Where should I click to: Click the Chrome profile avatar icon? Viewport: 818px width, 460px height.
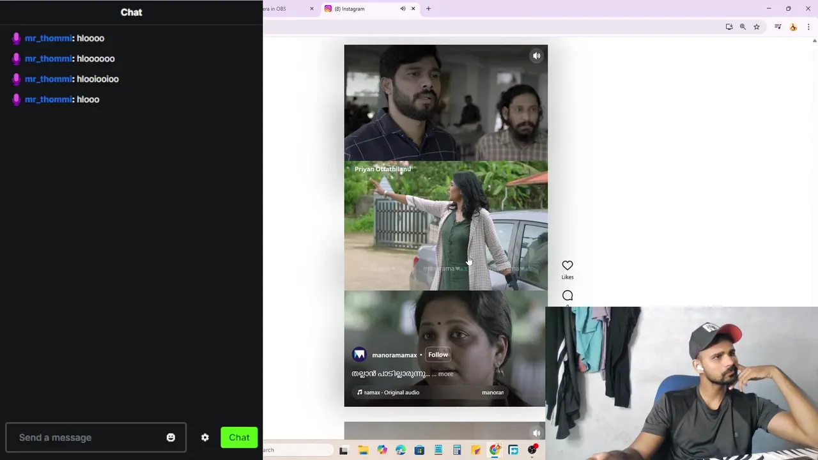click(x=793, y=27)
